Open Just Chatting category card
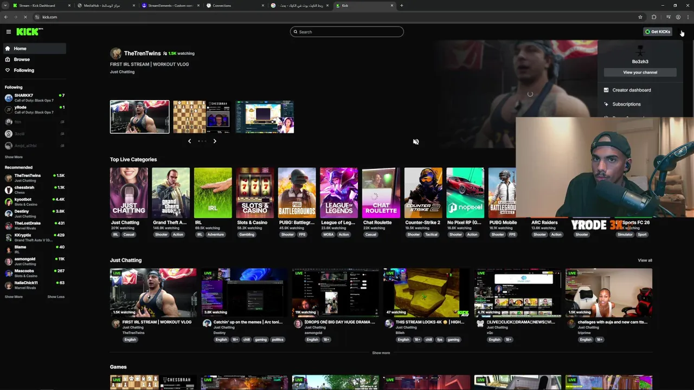The width and height of the screenshot is (694, 390). point(129,193)
